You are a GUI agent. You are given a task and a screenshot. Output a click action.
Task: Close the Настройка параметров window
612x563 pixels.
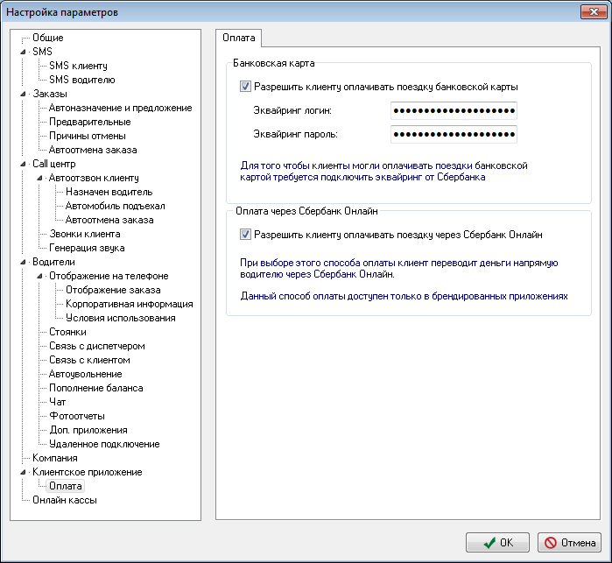pos(594,11)
